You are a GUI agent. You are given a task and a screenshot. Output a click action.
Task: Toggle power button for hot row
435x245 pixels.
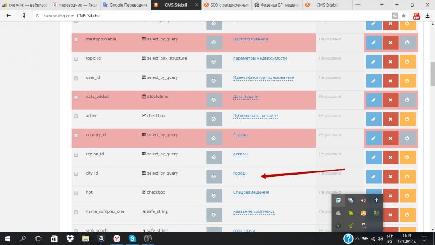pyautogui.click(x=407, y=196)
